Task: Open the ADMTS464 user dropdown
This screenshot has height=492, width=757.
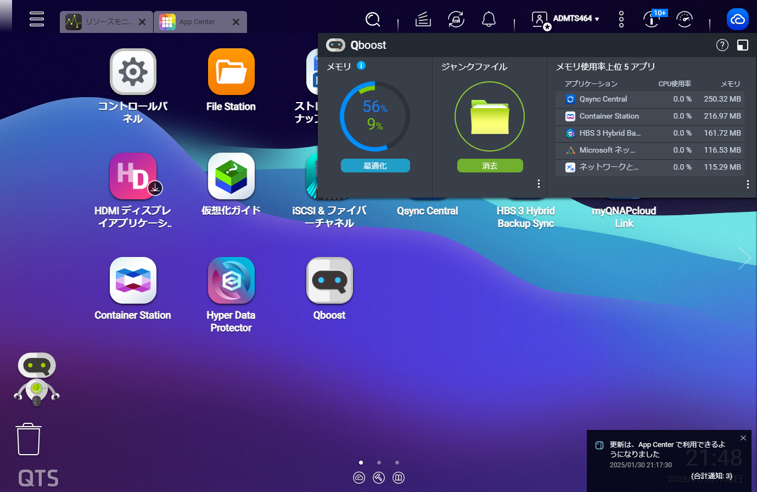Action: (x=566, y=19)
